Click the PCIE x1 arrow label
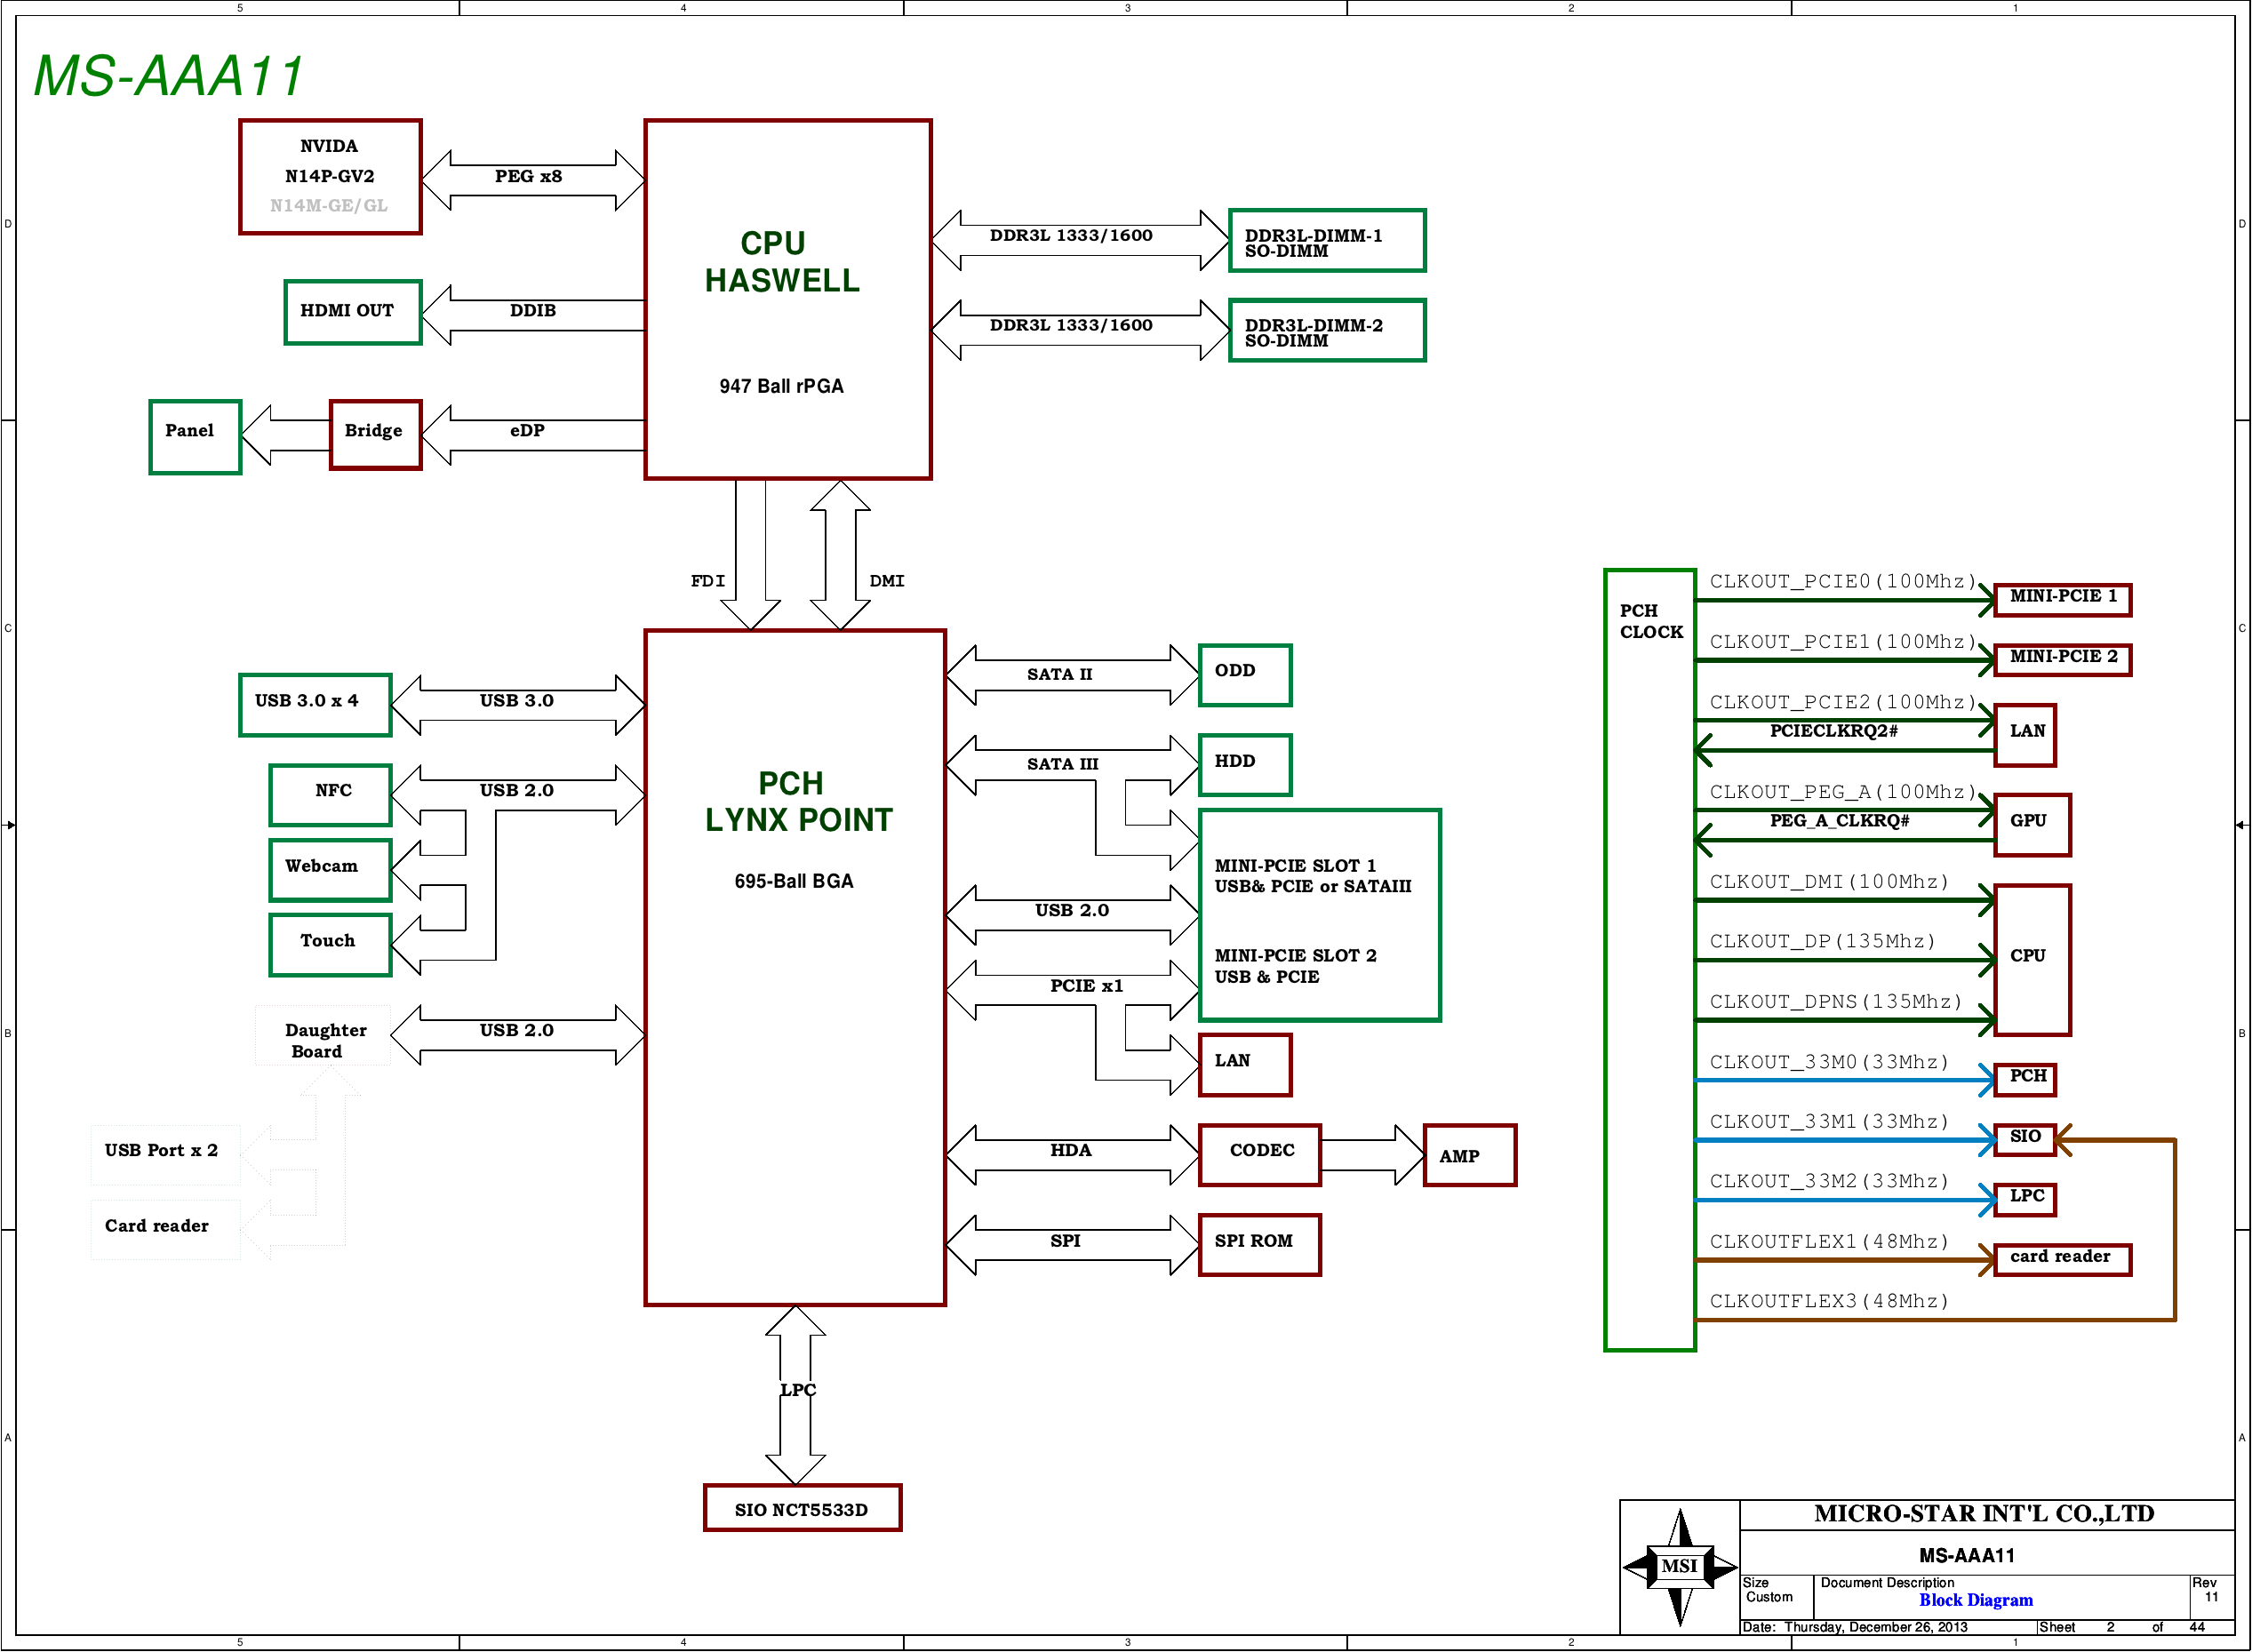This screenshot has height=1652, width=2252. point(1086,987)
